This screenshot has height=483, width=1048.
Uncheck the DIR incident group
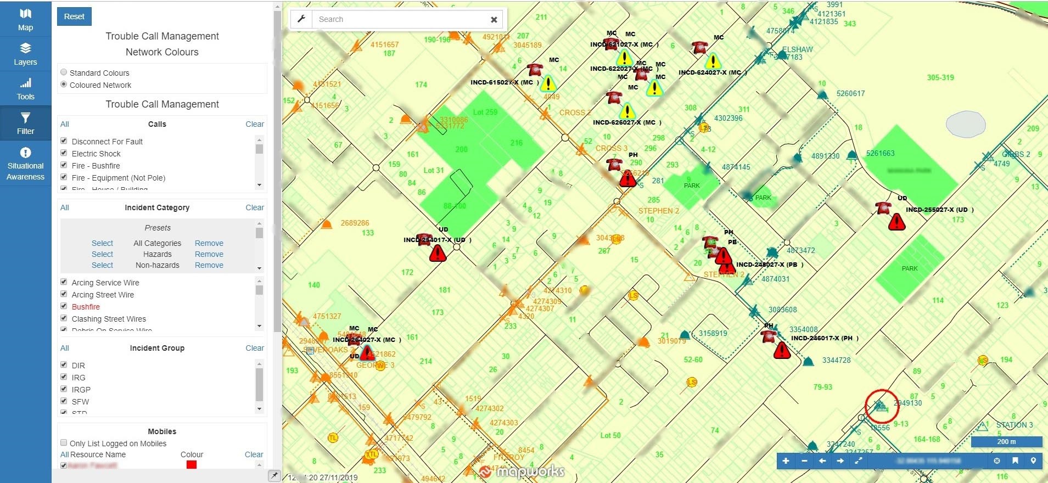click(x=64, y=365)
